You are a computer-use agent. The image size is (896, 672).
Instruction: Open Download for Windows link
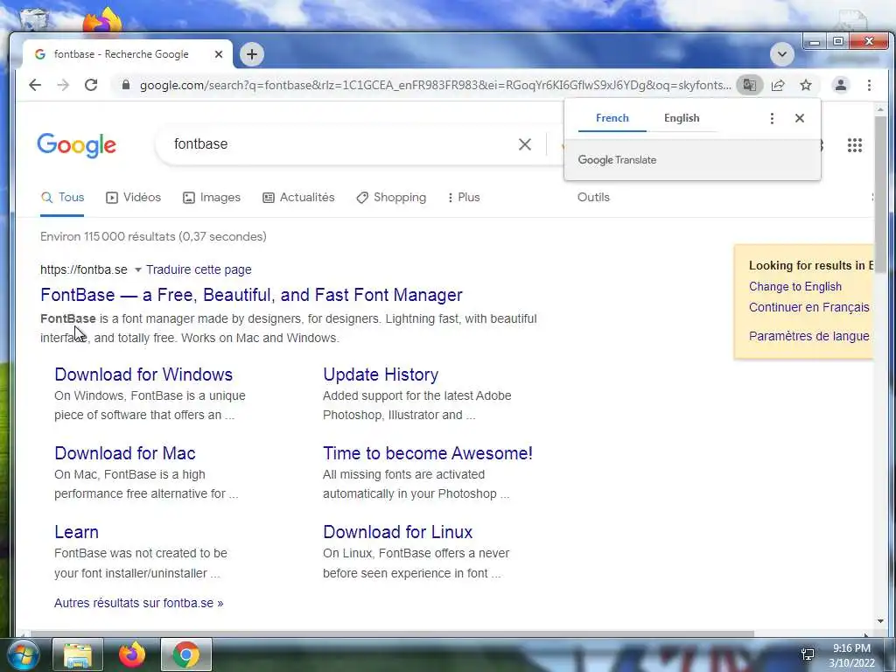143,374
